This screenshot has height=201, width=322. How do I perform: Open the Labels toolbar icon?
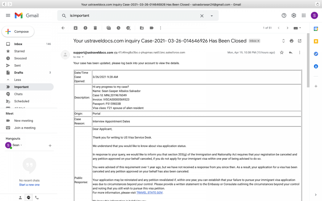click(x=152, y=28)
